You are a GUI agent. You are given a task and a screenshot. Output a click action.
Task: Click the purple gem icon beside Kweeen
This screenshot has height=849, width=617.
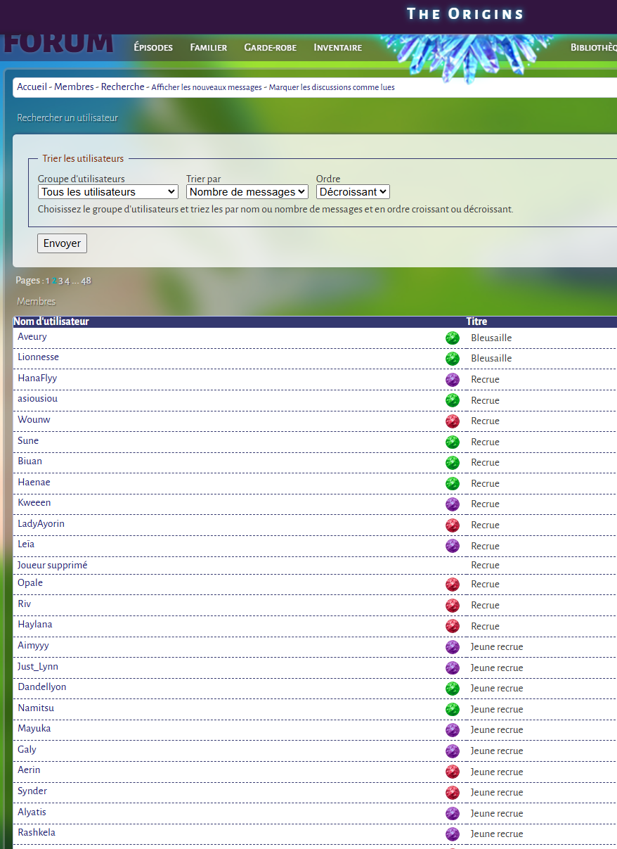453,504
